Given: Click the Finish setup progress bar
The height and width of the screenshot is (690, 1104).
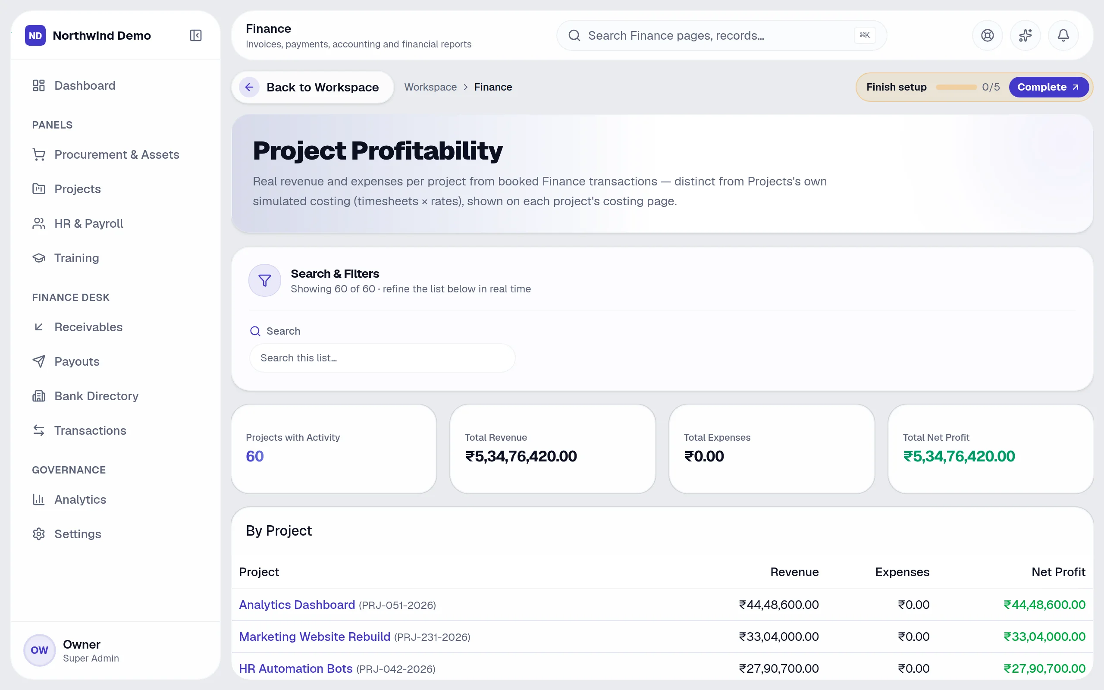Looking at the screenshot, I should [x=956, y=87].
